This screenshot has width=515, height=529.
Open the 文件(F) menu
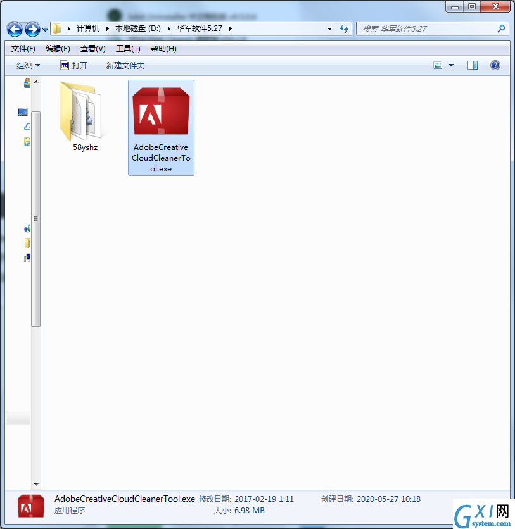[23, 49]
